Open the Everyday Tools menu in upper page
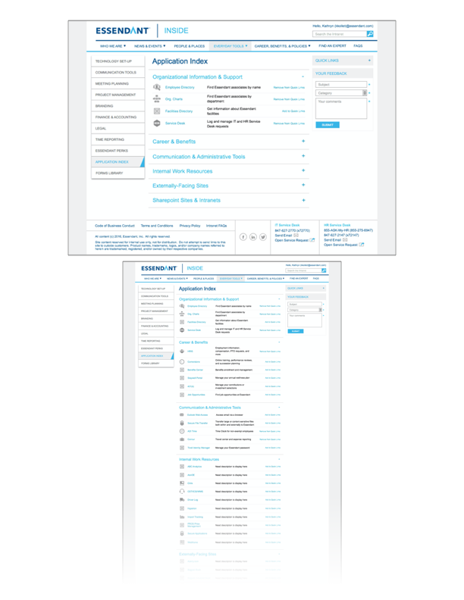 click(x=230, y=46)
